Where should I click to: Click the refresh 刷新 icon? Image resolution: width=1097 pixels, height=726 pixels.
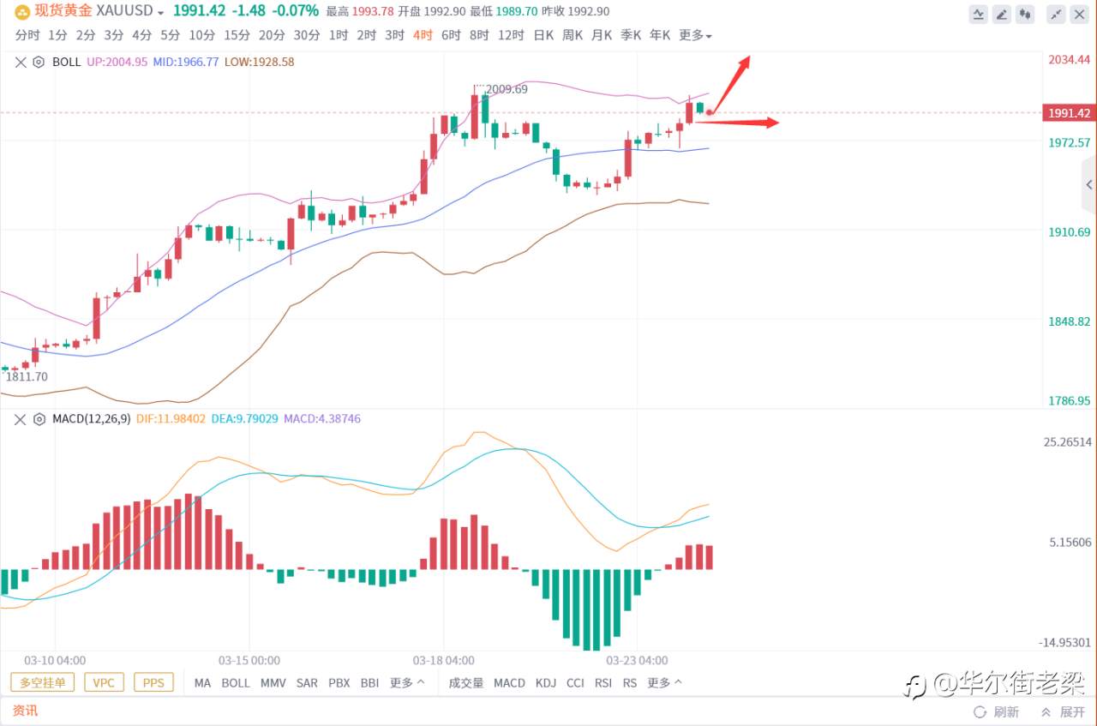(x=980, y=712)
